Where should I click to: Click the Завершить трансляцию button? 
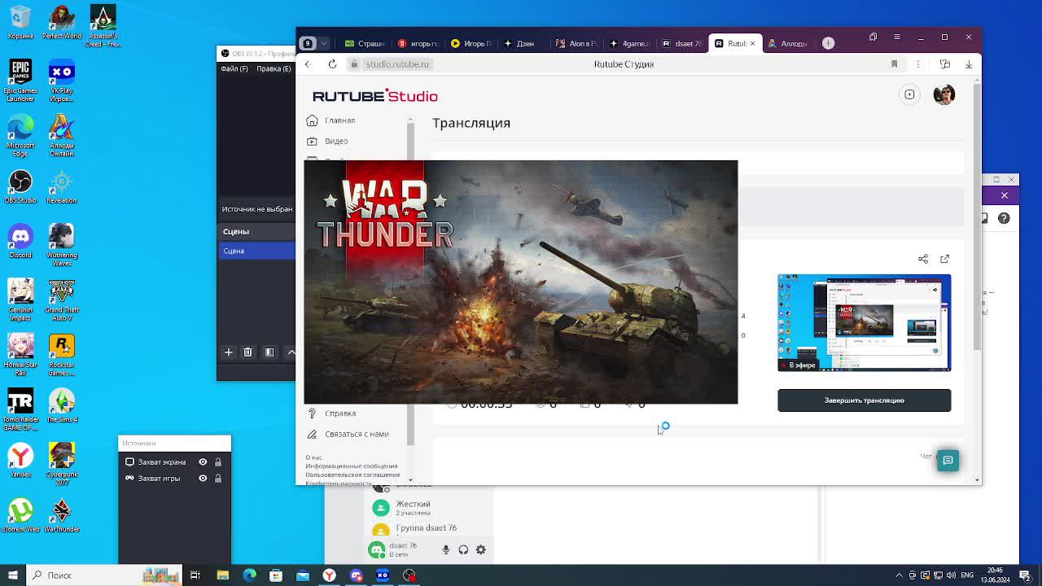click(864, 400)
